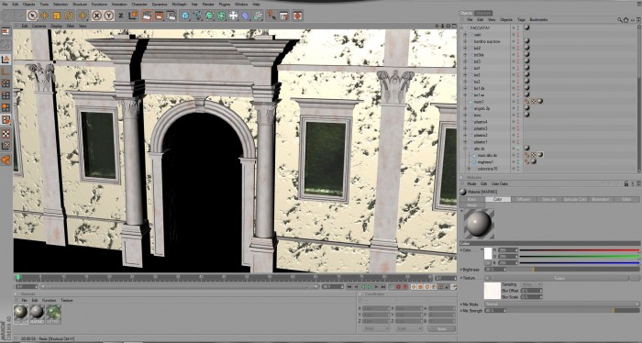Click the lock icon in Attributes panel
Viewport: 642px width, 343px height.
point(626,183)
